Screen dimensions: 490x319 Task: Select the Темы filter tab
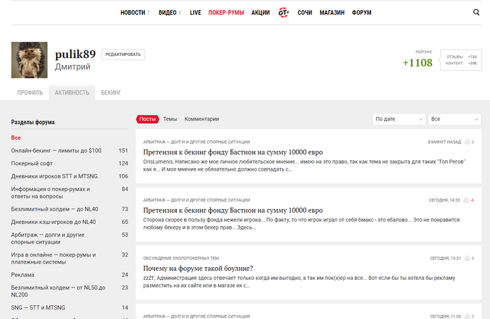[x=170, y=119]
